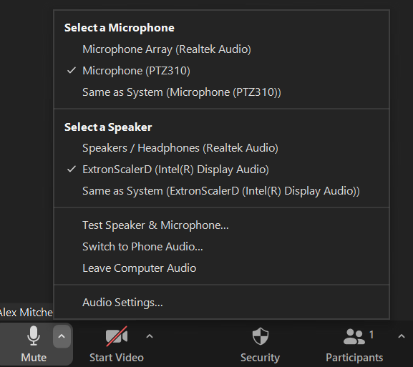Open the Participants people icon
This screenshot has height=367, width=413.
click(354, 336)
